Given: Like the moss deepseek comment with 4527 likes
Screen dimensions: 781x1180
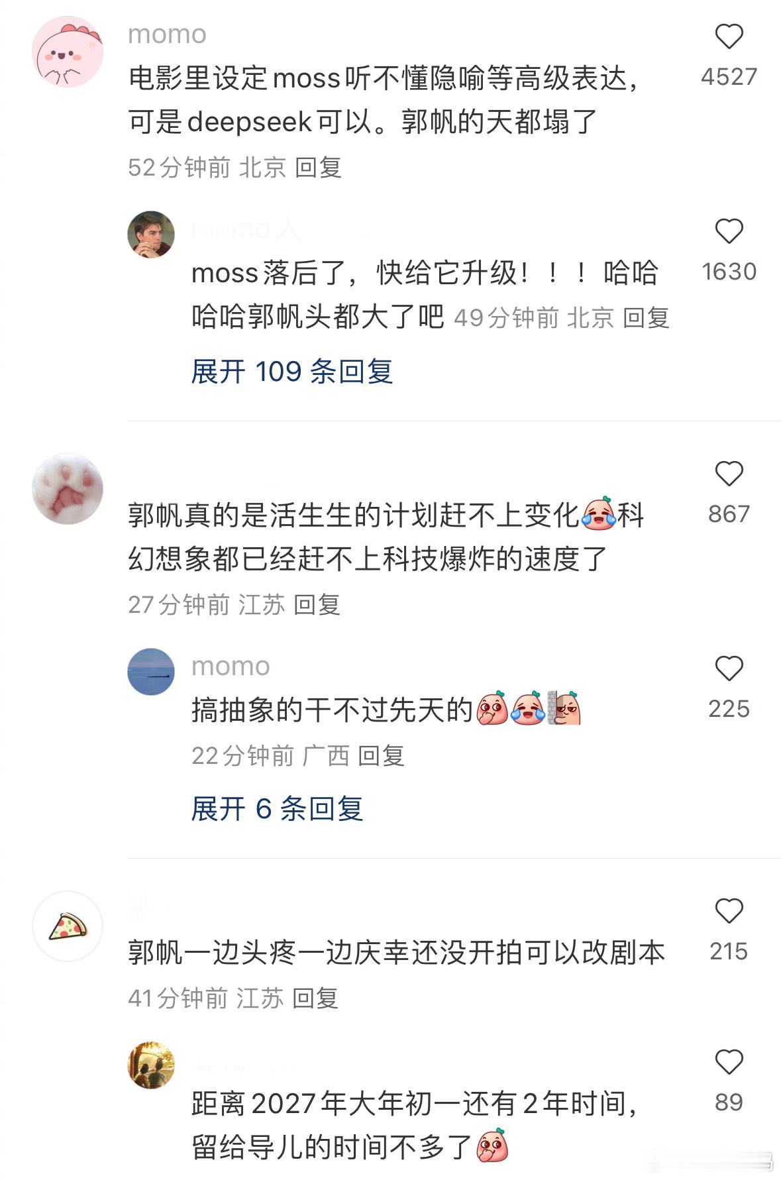Looking at the screenshot, I should coord(729,36).
